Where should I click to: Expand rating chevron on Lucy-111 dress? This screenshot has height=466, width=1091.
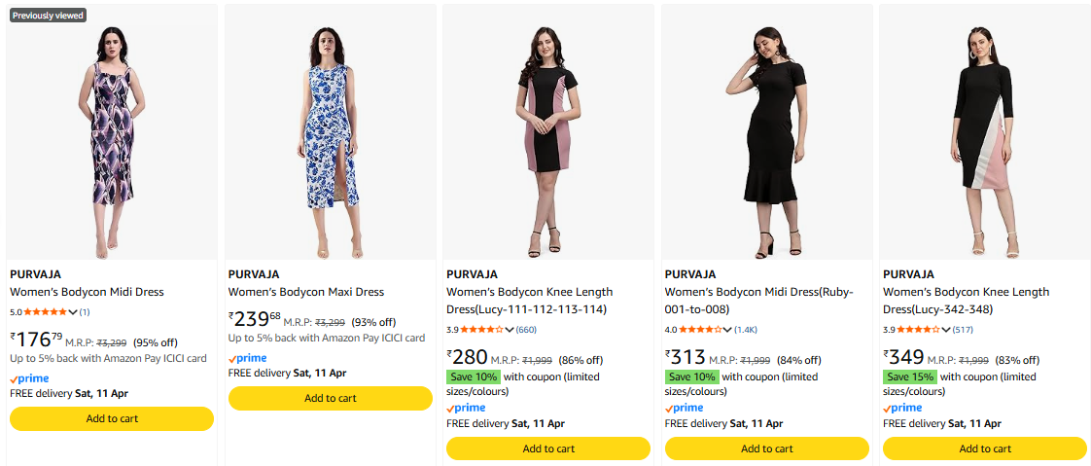[510, 330]
